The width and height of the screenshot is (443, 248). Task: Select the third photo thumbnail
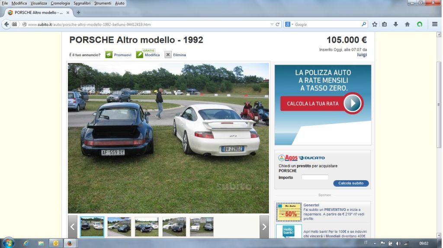[x=147, y=227]
